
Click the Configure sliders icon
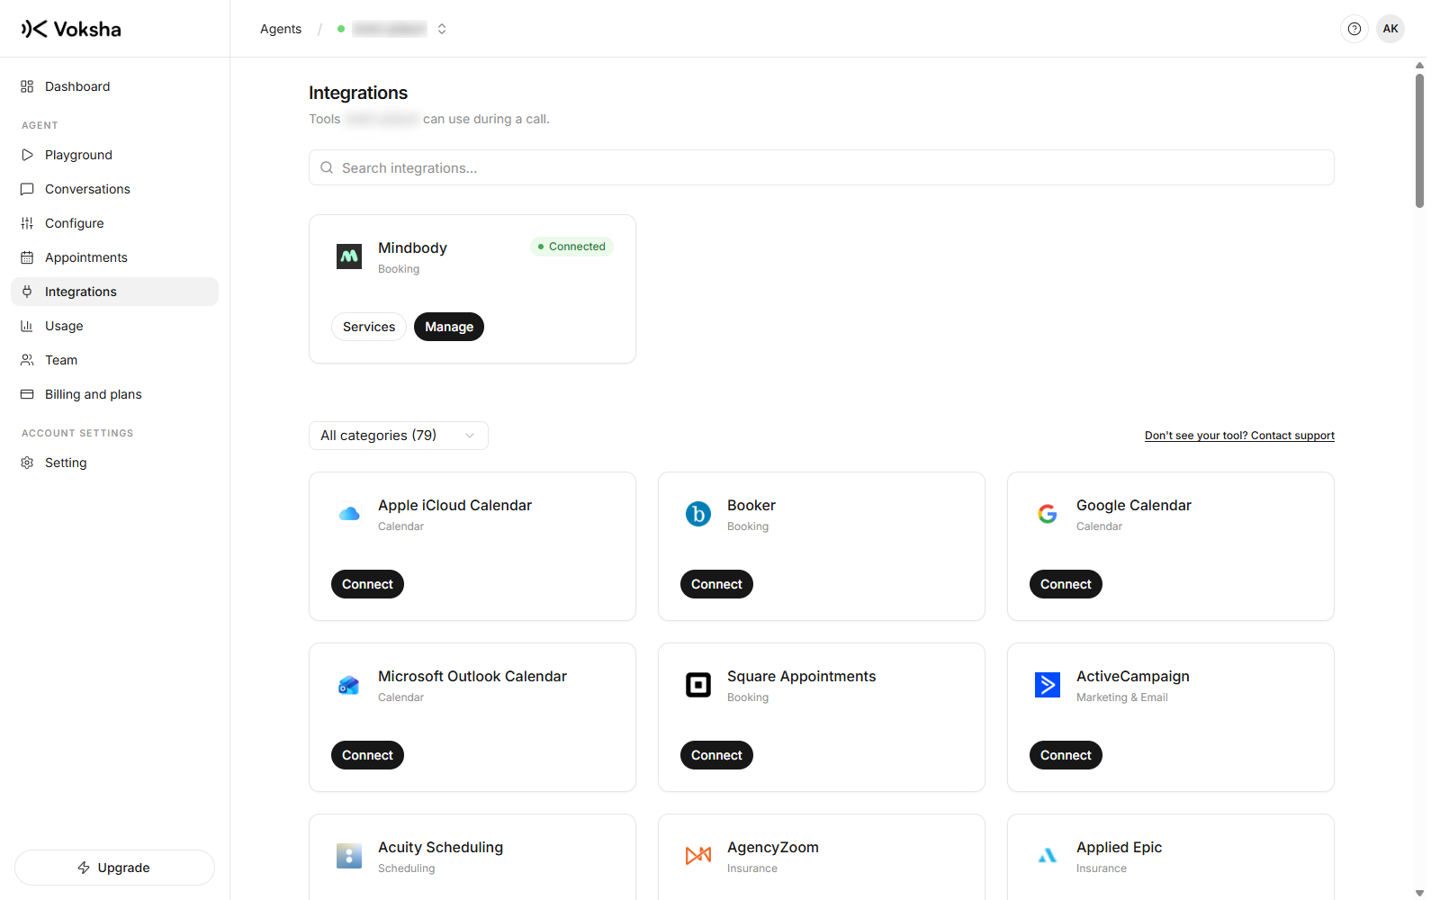point(27,223)
